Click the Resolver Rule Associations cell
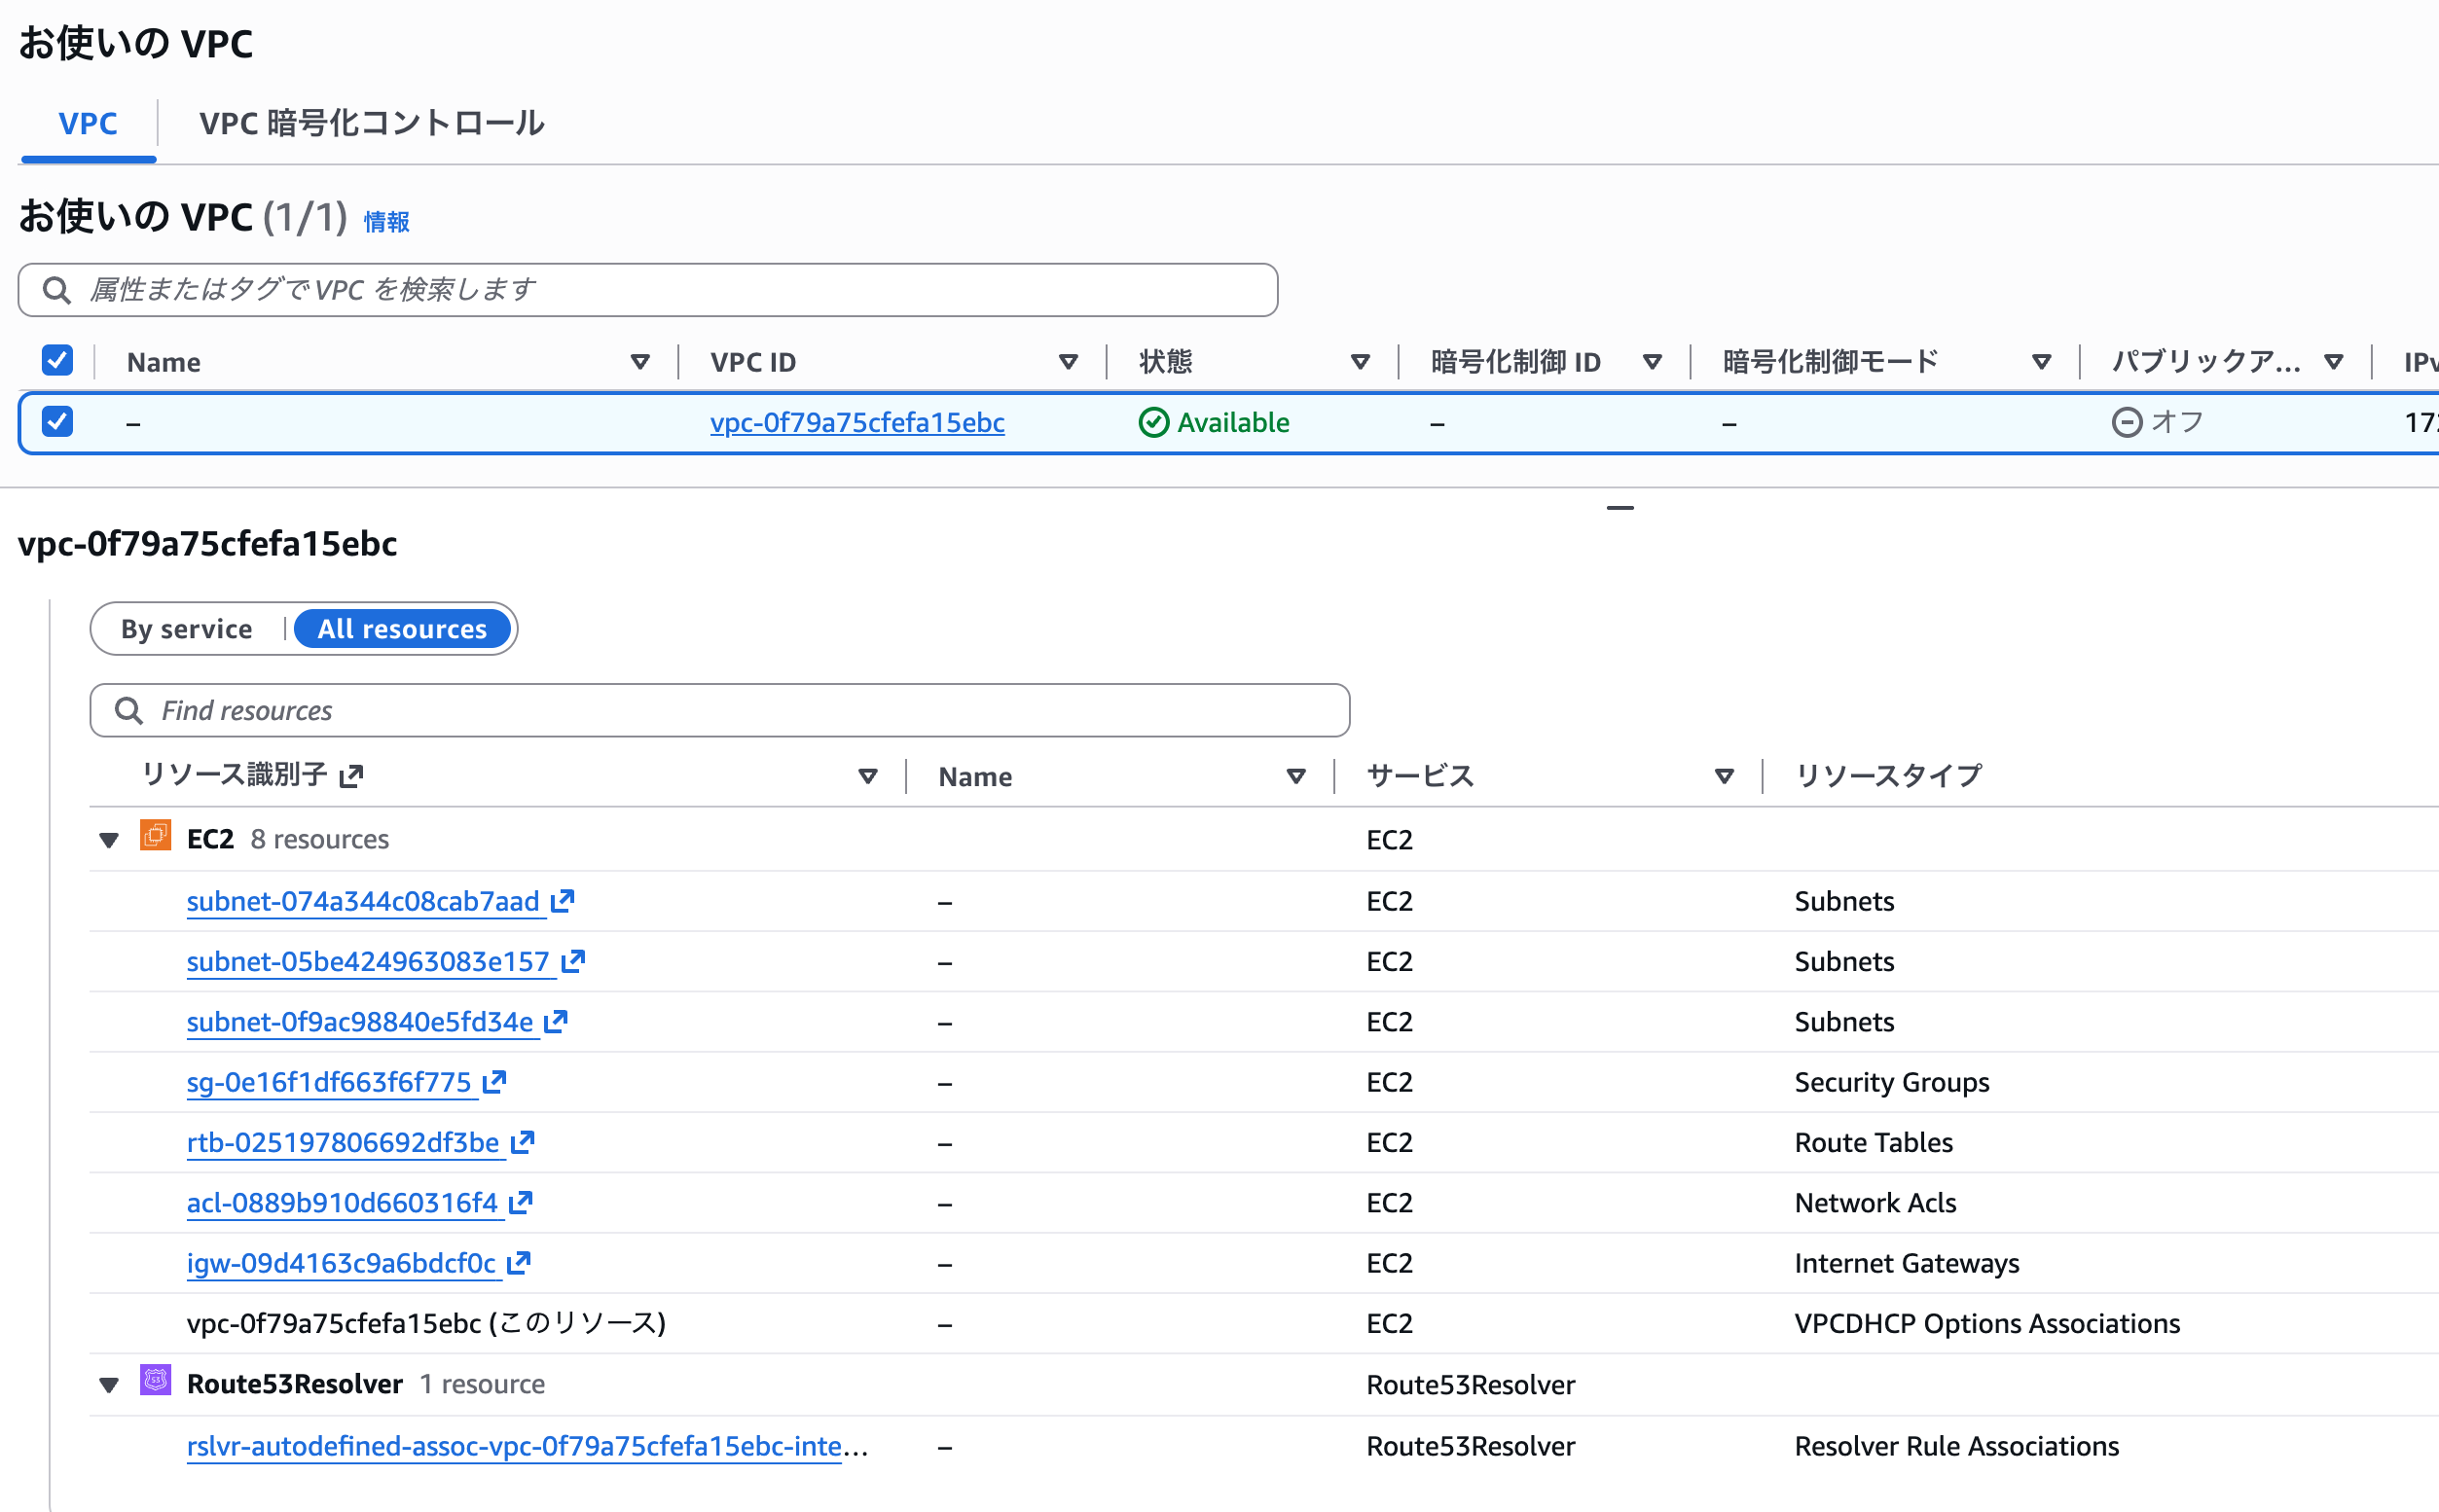Viewport: 2439px width, 1512px height. click(1957, 1446)
